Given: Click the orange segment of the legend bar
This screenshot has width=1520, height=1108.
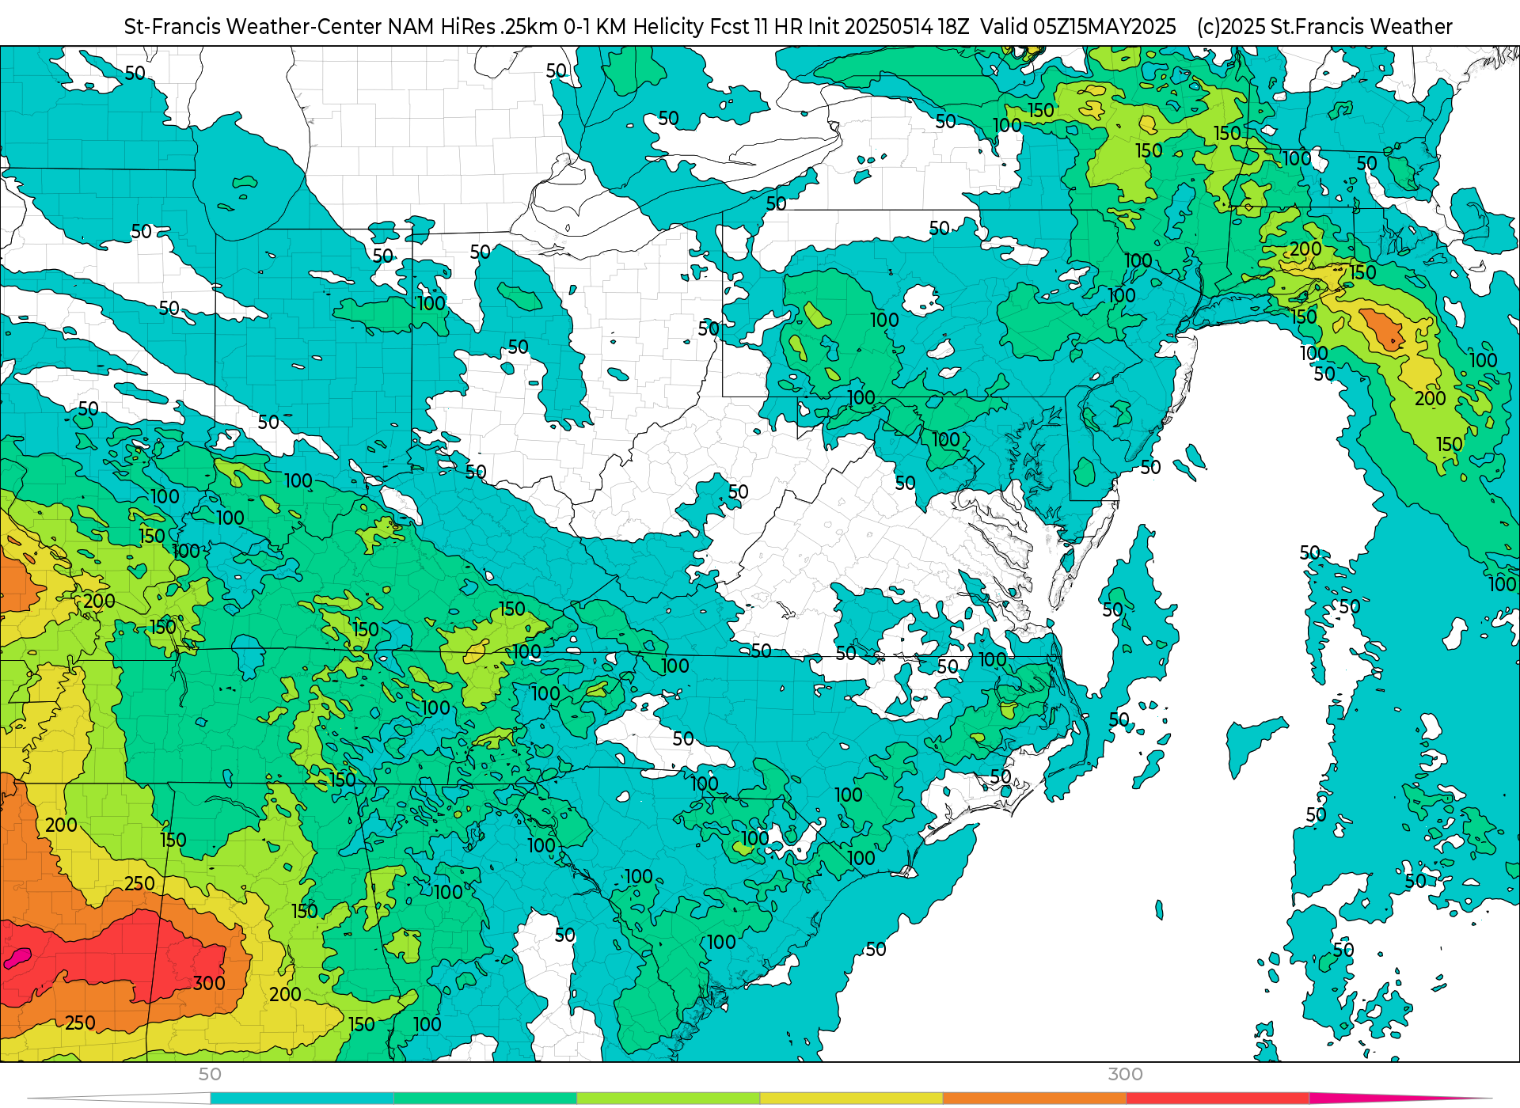Looking at the screenshot, I should (x=1034, y=1099).
